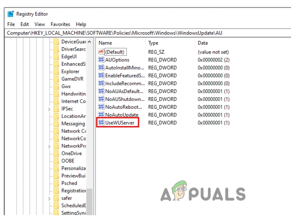Select the EnableFeaturedS... DWORD icon
The width and height of the screenshot is (291, 216).
[101, 75]
